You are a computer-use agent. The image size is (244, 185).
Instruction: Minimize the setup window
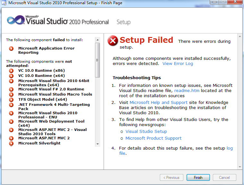tap(214, 2)
